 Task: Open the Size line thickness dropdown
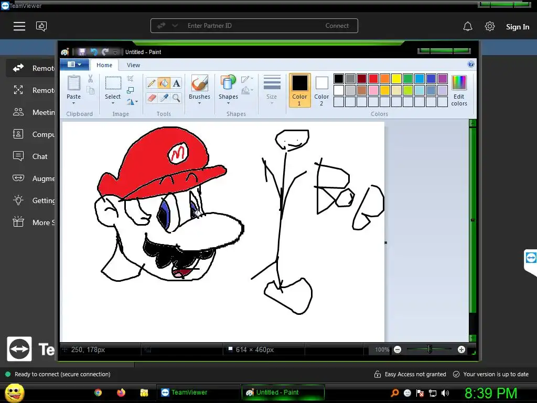click(272, 90)
